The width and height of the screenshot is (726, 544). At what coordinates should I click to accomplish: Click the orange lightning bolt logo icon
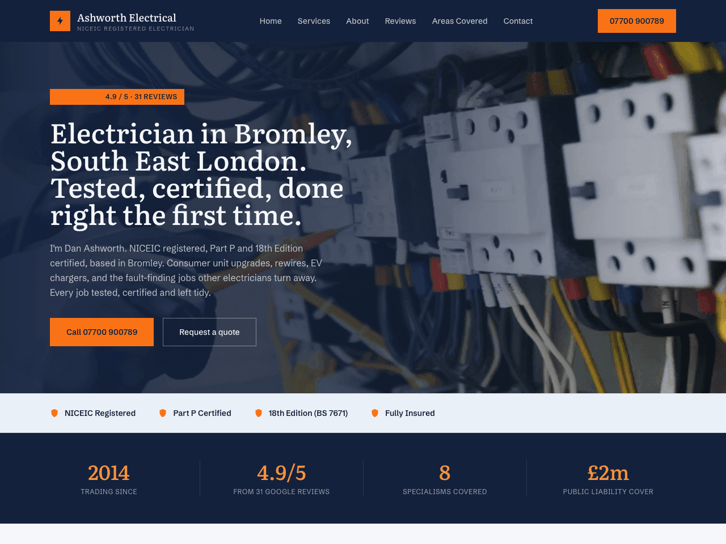(x=60, y=21)
